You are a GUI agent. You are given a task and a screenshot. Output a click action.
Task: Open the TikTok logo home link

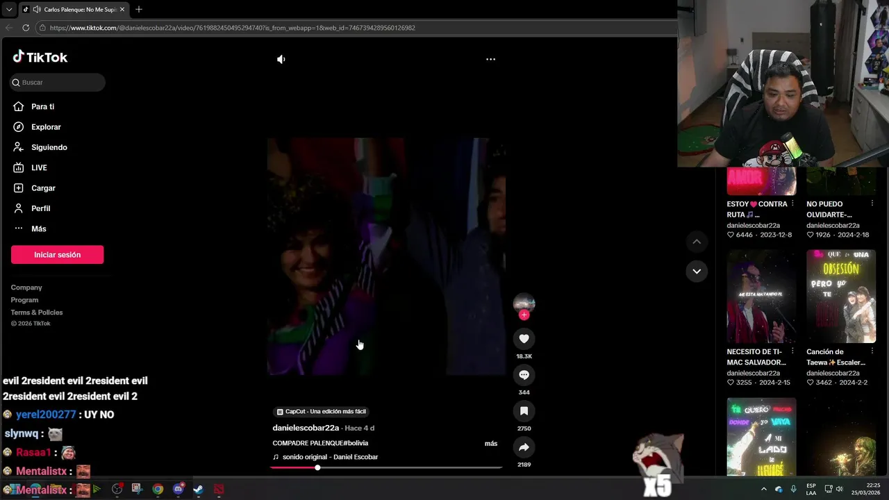point(40,57)
